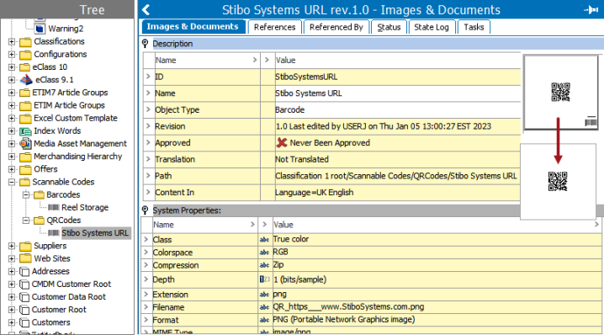Screen dimensions: 604x335
Task: Click the Stibo Systems URL barcode icon
Action: click(x=54, y=233)
